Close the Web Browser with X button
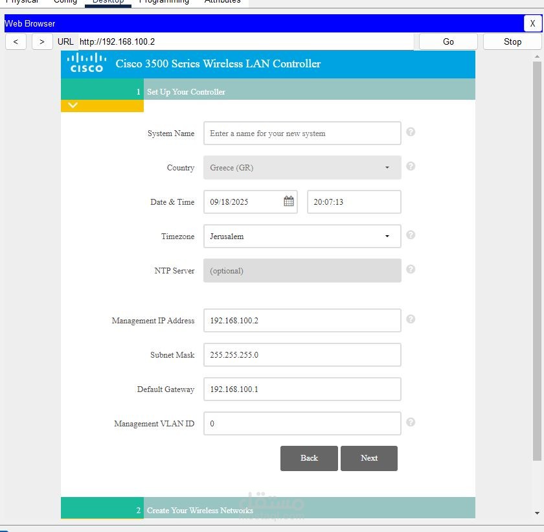The height and width of the screenshot is (532, 544). click(532, 23)
